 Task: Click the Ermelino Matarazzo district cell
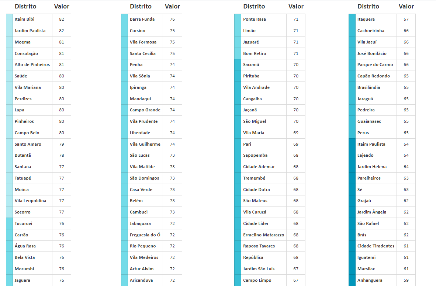tap(264, 235)
